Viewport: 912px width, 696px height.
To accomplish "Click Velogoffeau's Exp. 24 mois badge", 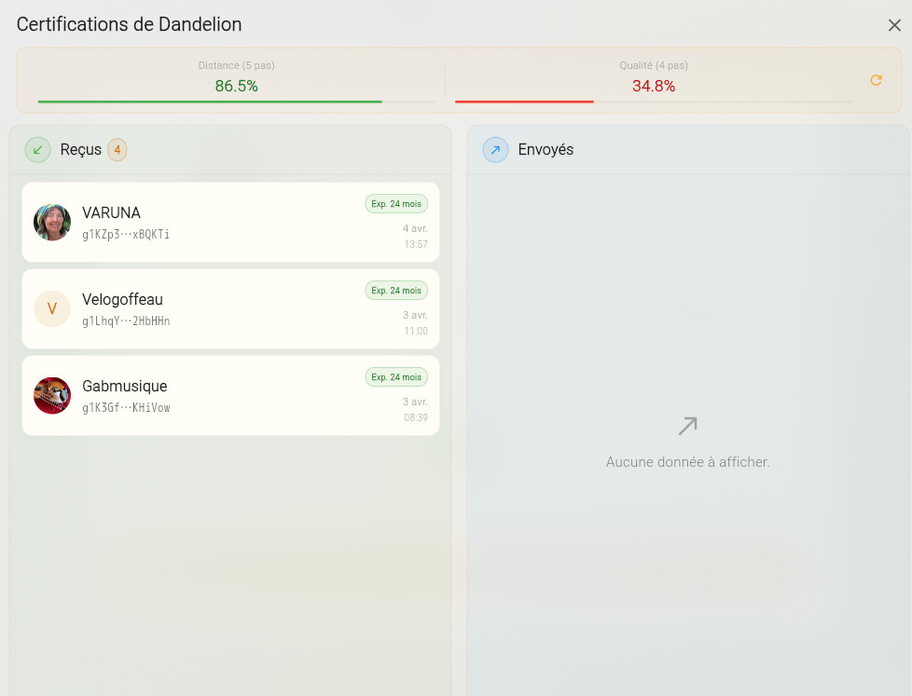I will [x=395, y=290].
